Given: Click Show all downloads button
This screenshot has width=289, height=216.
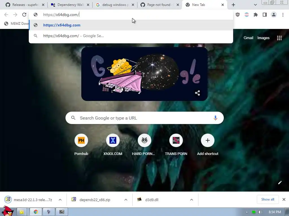Looking at the screenshot, I should coord(268,199).
